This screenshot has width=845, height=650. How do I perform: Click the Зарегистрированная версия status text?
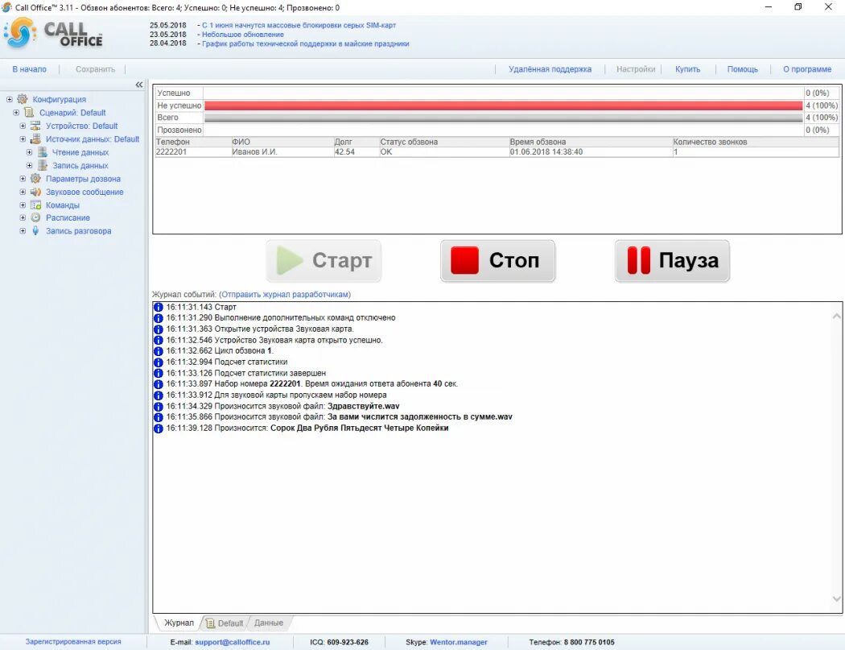pyautogui.click(x=73, y=642)
